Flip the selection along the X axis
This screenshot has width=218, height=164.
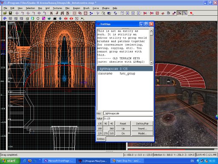(17, 13)
